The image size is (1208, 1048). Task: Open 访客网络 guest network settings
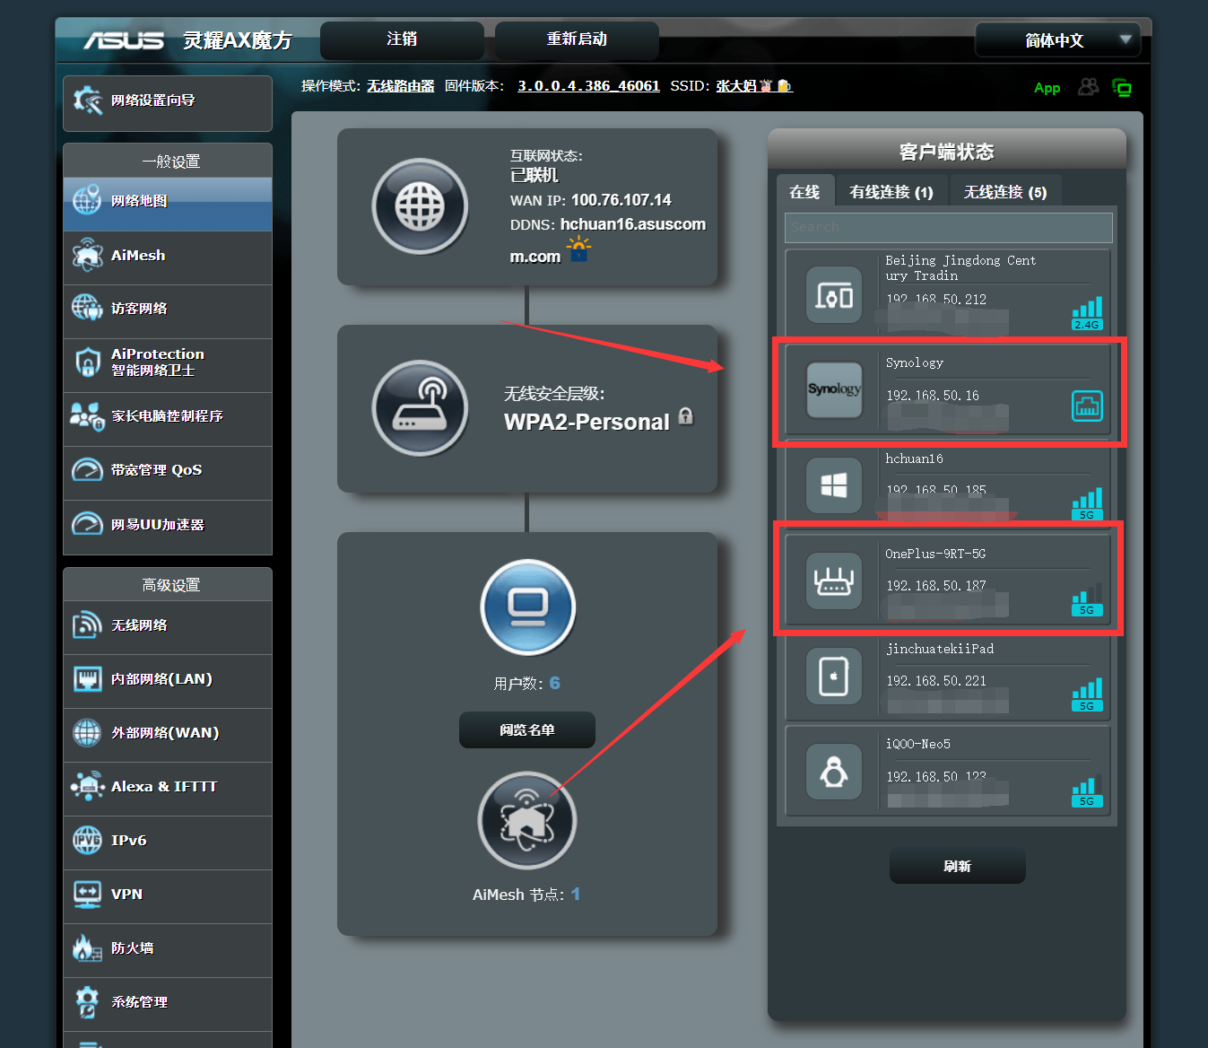pos(168,311)
